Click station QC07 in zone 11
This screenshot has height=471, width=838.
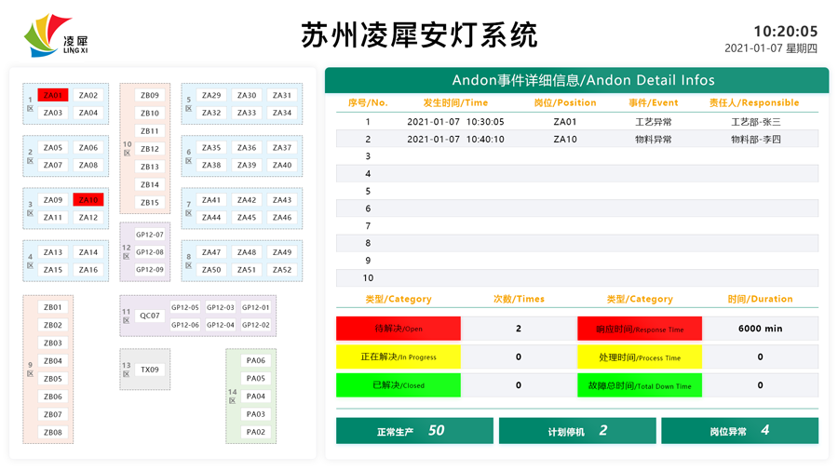[150, 316]
